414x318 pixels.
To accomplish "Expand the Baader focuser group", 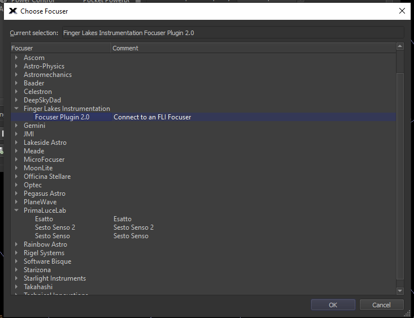I will click(x=16, y=83).
